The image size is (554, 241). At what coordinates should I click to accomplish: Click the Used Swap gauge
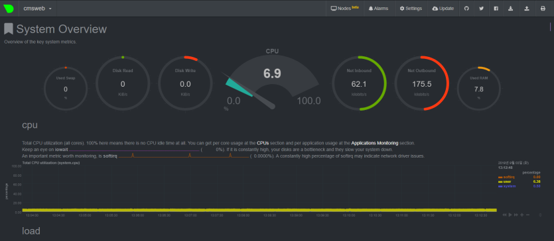point(66,88)
